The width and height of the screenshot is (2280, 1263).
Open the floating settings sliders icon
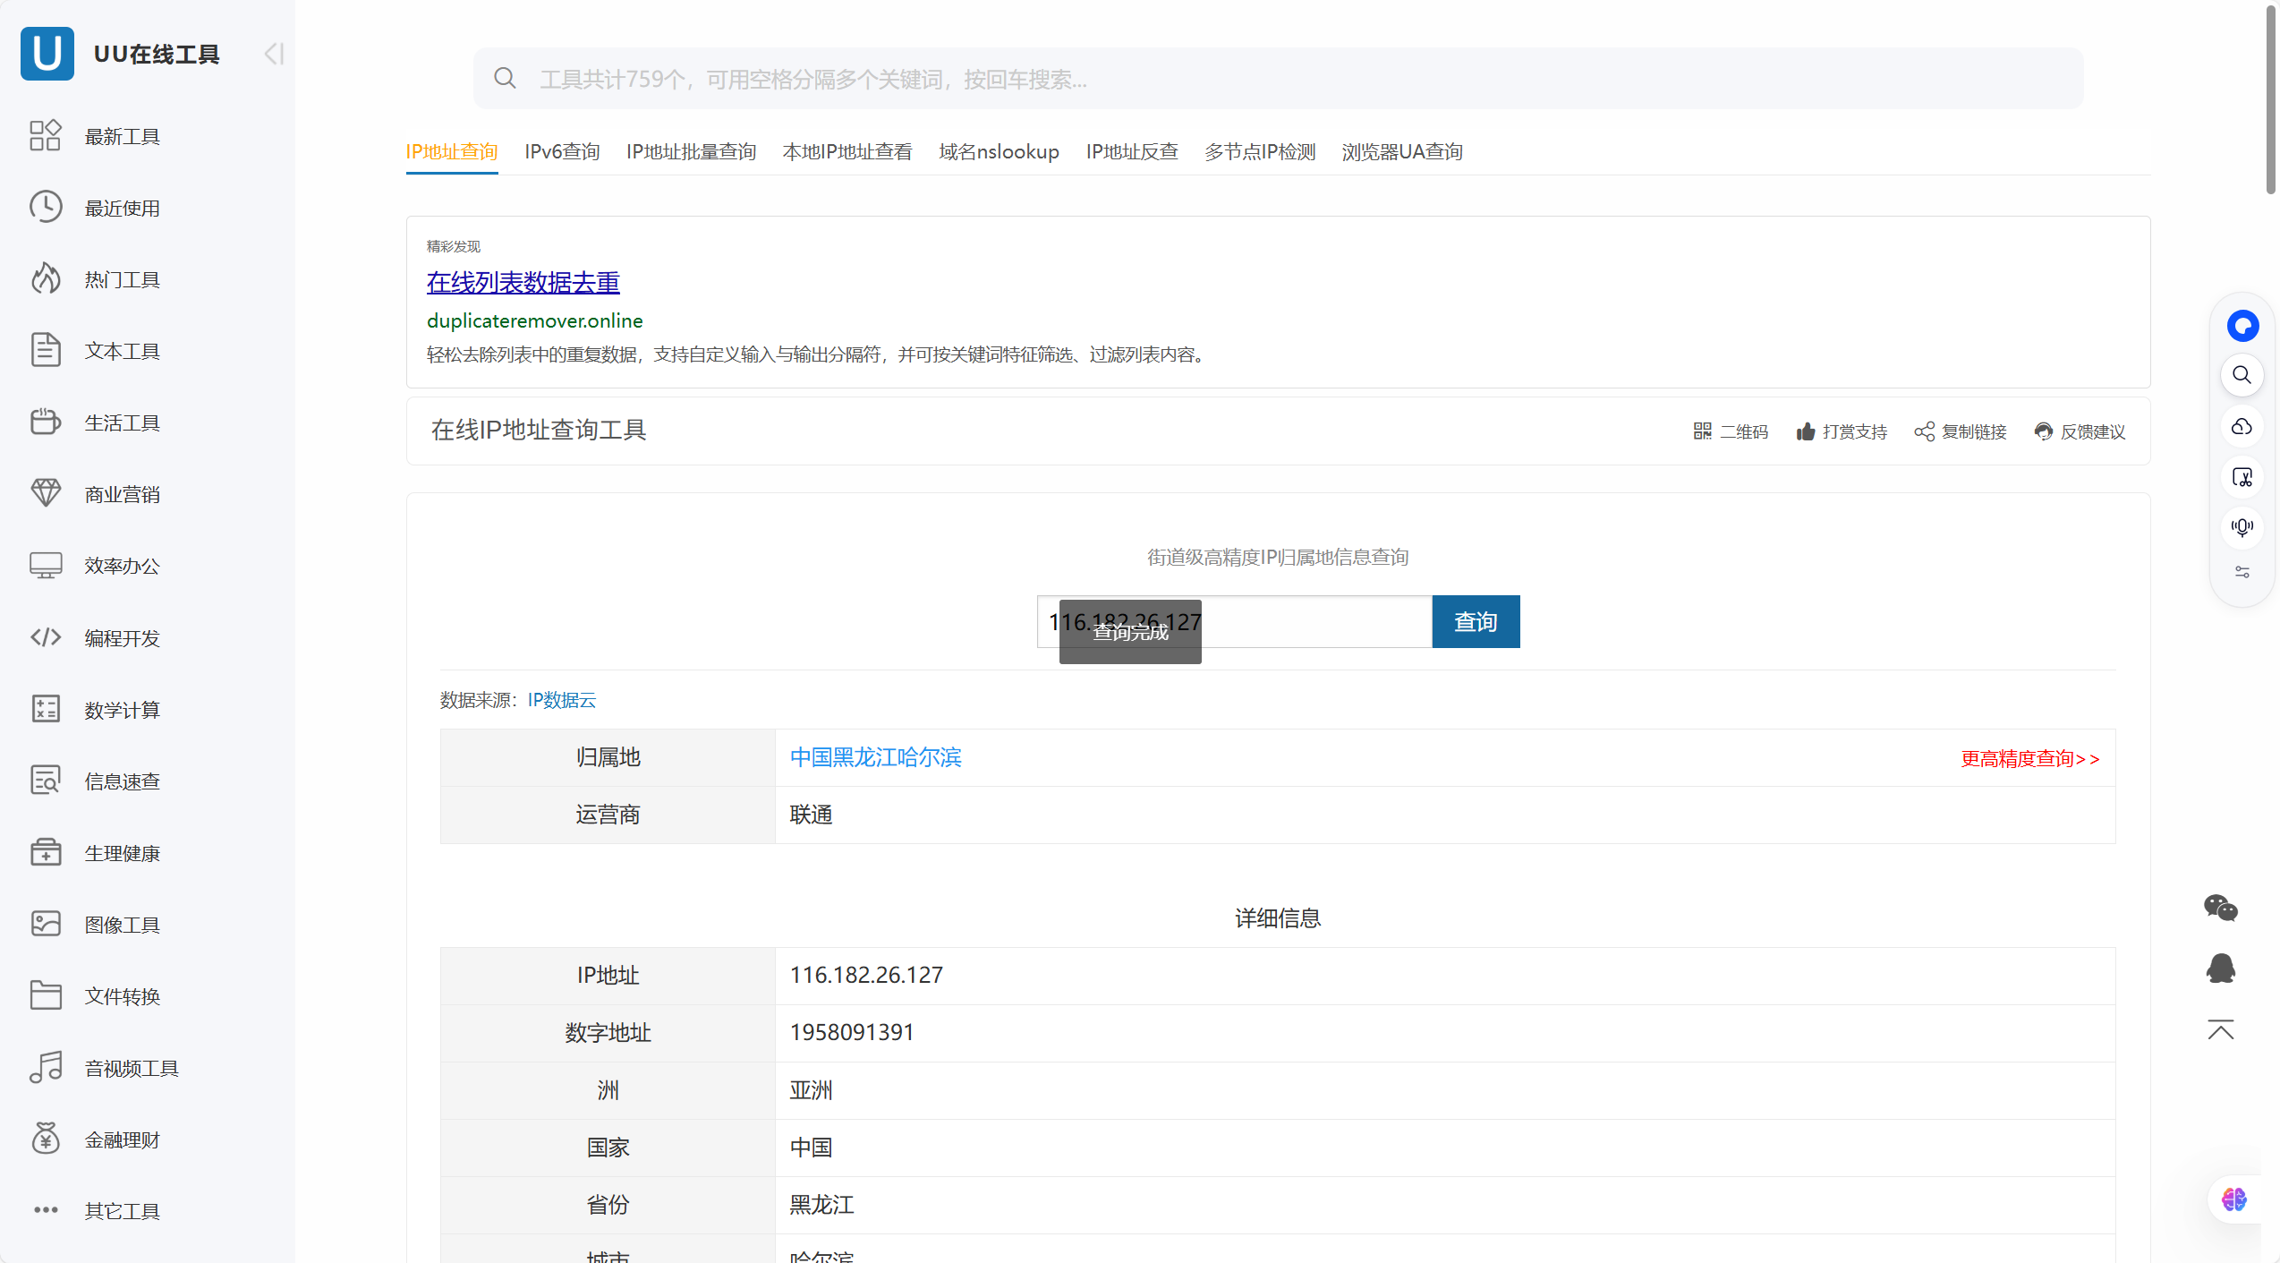[2242, 572]
